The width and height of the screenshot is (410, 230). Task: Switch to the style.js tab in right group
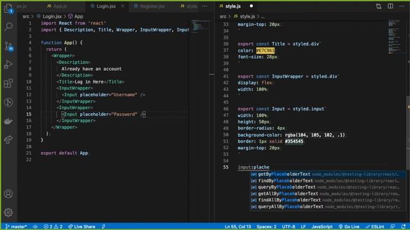click(233, 6)
